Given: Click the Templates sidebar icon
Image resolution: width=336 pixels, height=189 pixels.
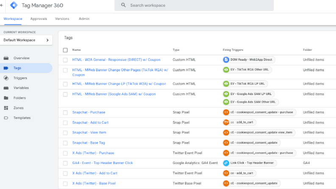Looking at the screenshot, I should point(6,118).
